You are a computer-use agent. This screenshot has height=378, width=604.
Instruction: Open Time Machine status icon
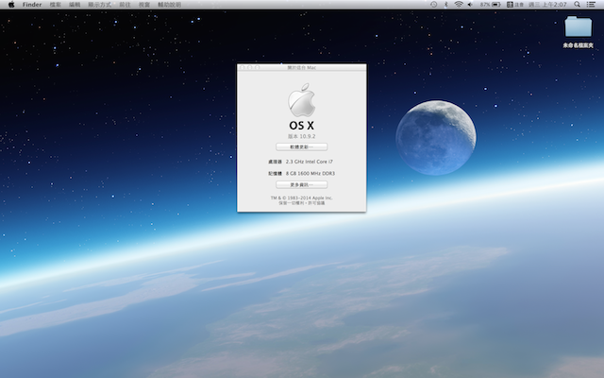click(x=433, y=5)
